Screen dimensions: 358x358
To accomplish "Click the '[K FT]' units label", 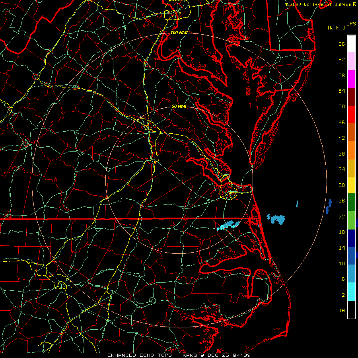I will click(x=336, y=27).
